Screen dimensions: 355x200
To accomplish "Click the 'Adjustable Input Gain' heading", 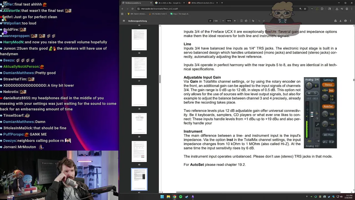I will pos(202,77).
